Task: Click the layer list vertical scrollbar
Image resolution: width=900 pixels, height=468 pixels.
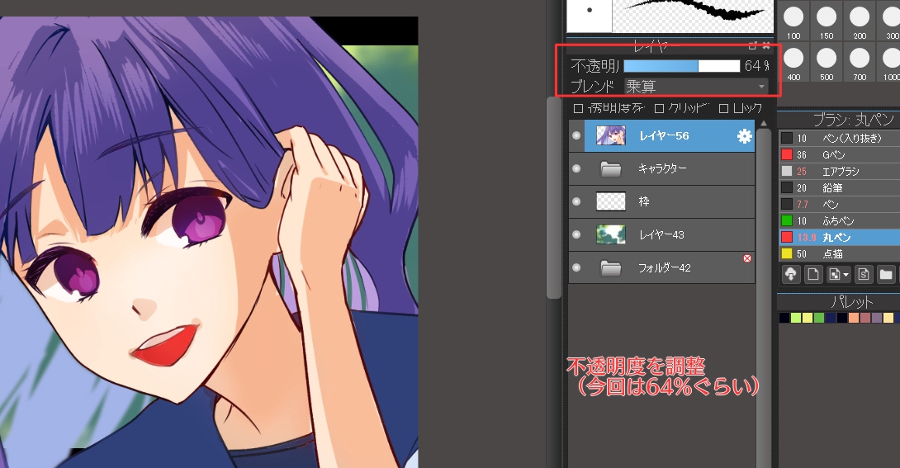Action: [764, 298]
